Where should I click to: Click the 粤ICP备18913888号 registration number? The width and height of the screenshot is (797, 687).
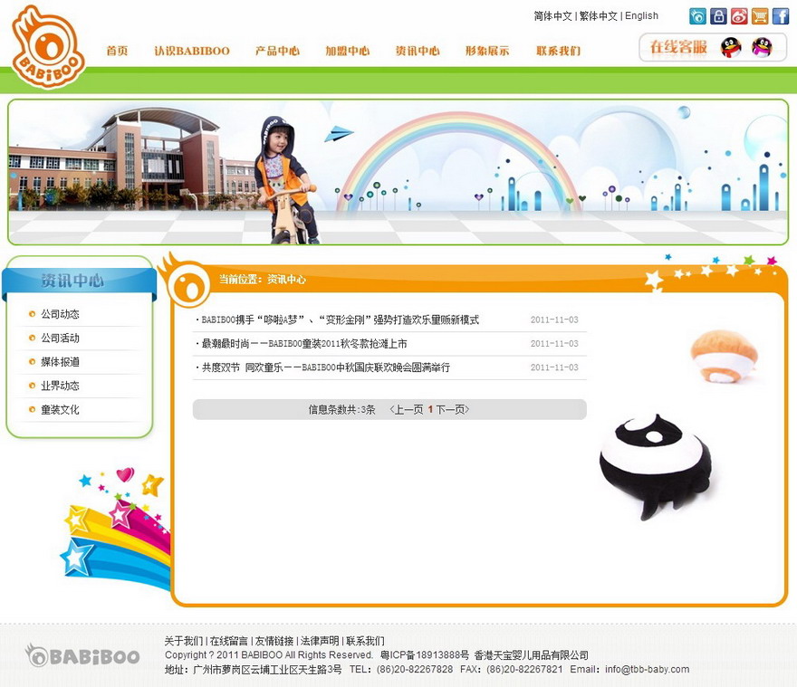coord(425,655)
